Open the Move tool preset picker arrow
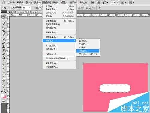 click(x=8, y=8)
